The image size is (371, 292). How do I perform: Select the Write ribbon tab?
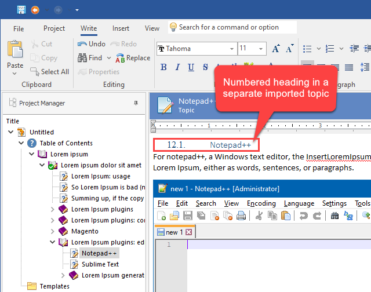[x=89, y=28]
